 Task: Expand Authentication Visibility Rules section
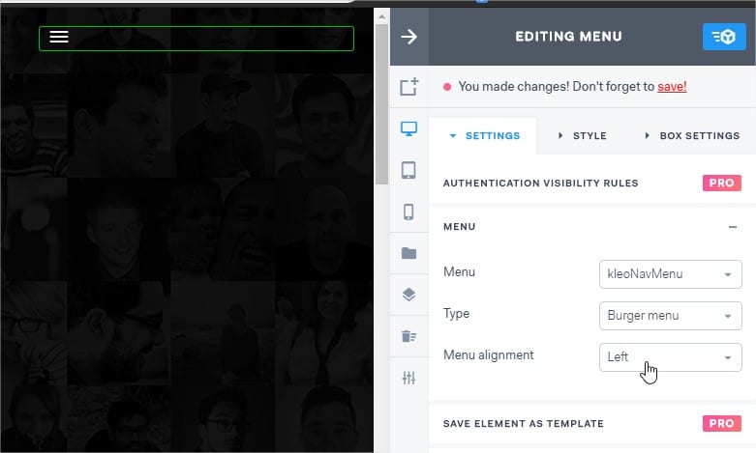[592, 183]
